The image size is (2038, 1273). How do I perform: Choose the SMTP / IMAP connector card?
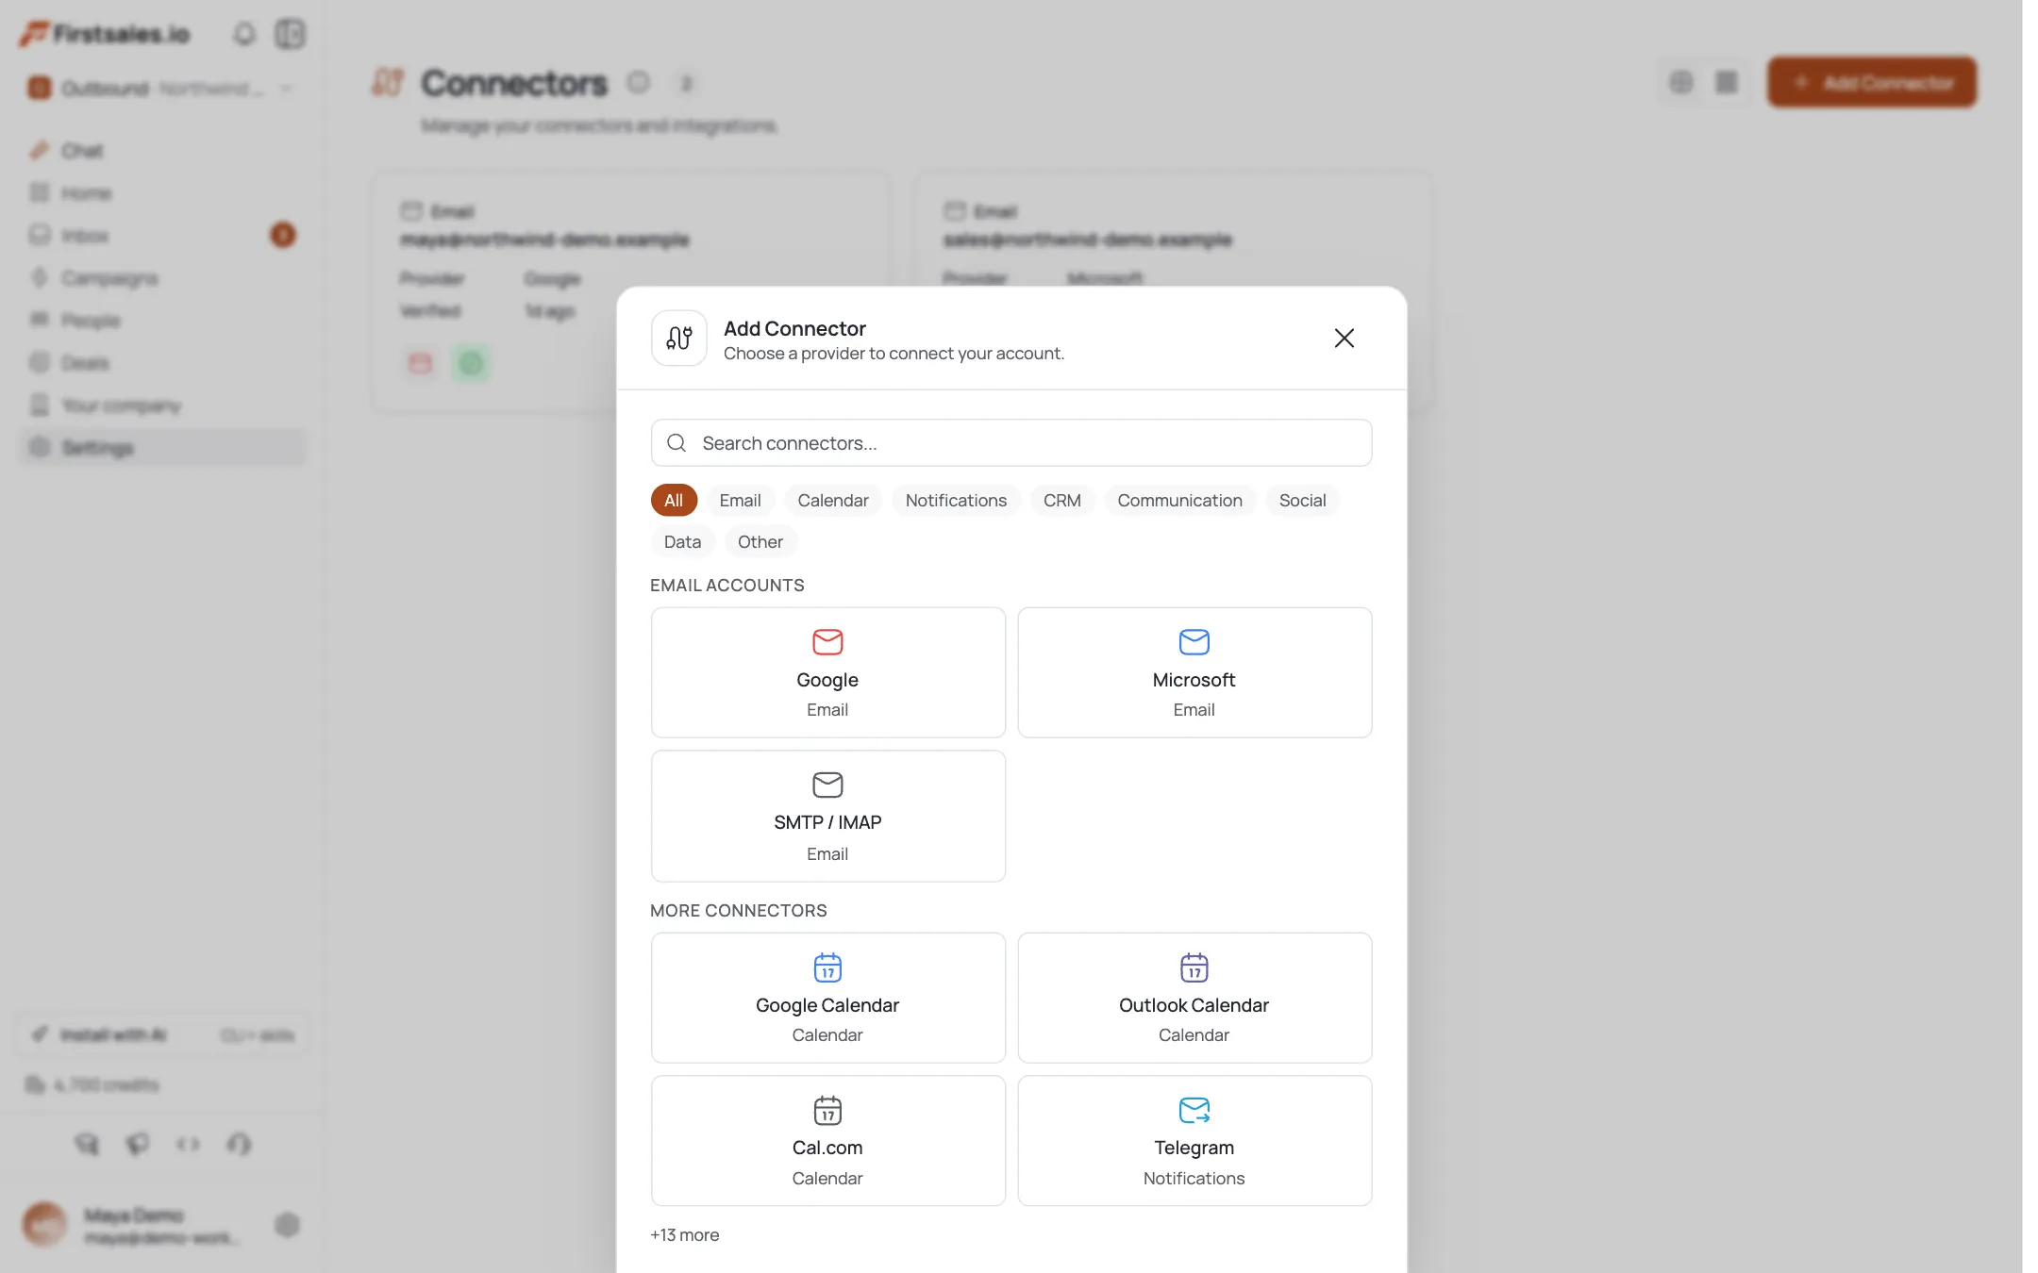pyautogui.click(x=827, y=817)
